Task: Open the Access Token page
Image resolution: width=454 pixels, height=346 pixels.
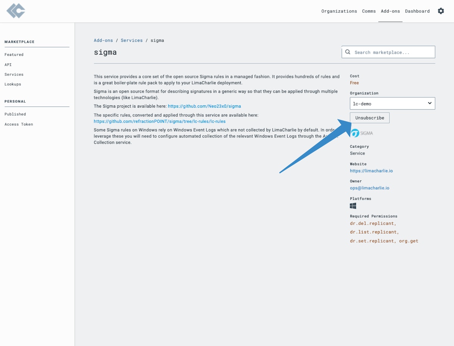Action: tap(19, 124)
